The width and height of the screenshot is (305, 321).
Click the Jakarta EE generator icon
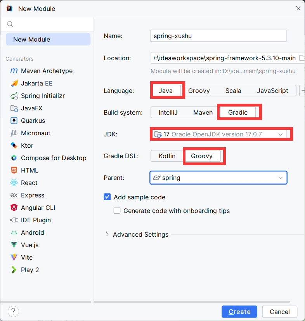click(14, 83)
